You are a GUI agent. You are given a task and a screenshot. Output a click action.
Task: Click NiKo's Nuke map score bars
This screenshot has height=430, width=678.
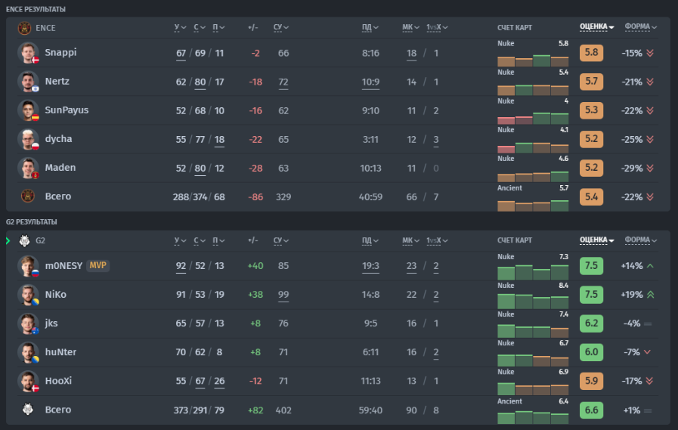(x=533, y=301)
